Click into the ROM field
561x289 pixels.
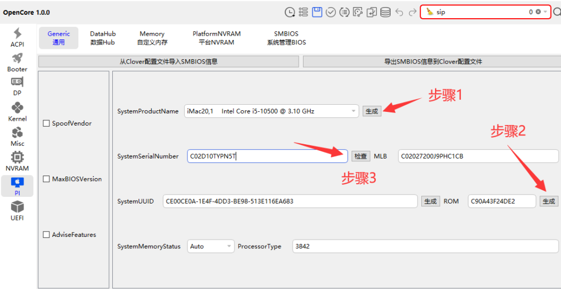coord(502,201)
